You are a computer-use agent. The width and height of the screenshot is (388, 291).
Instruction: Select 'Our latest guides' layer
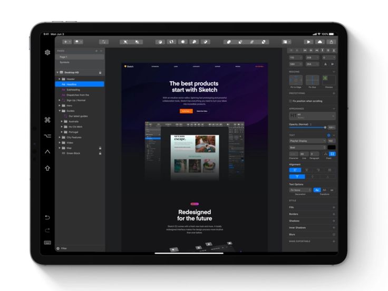pos(80,116)
